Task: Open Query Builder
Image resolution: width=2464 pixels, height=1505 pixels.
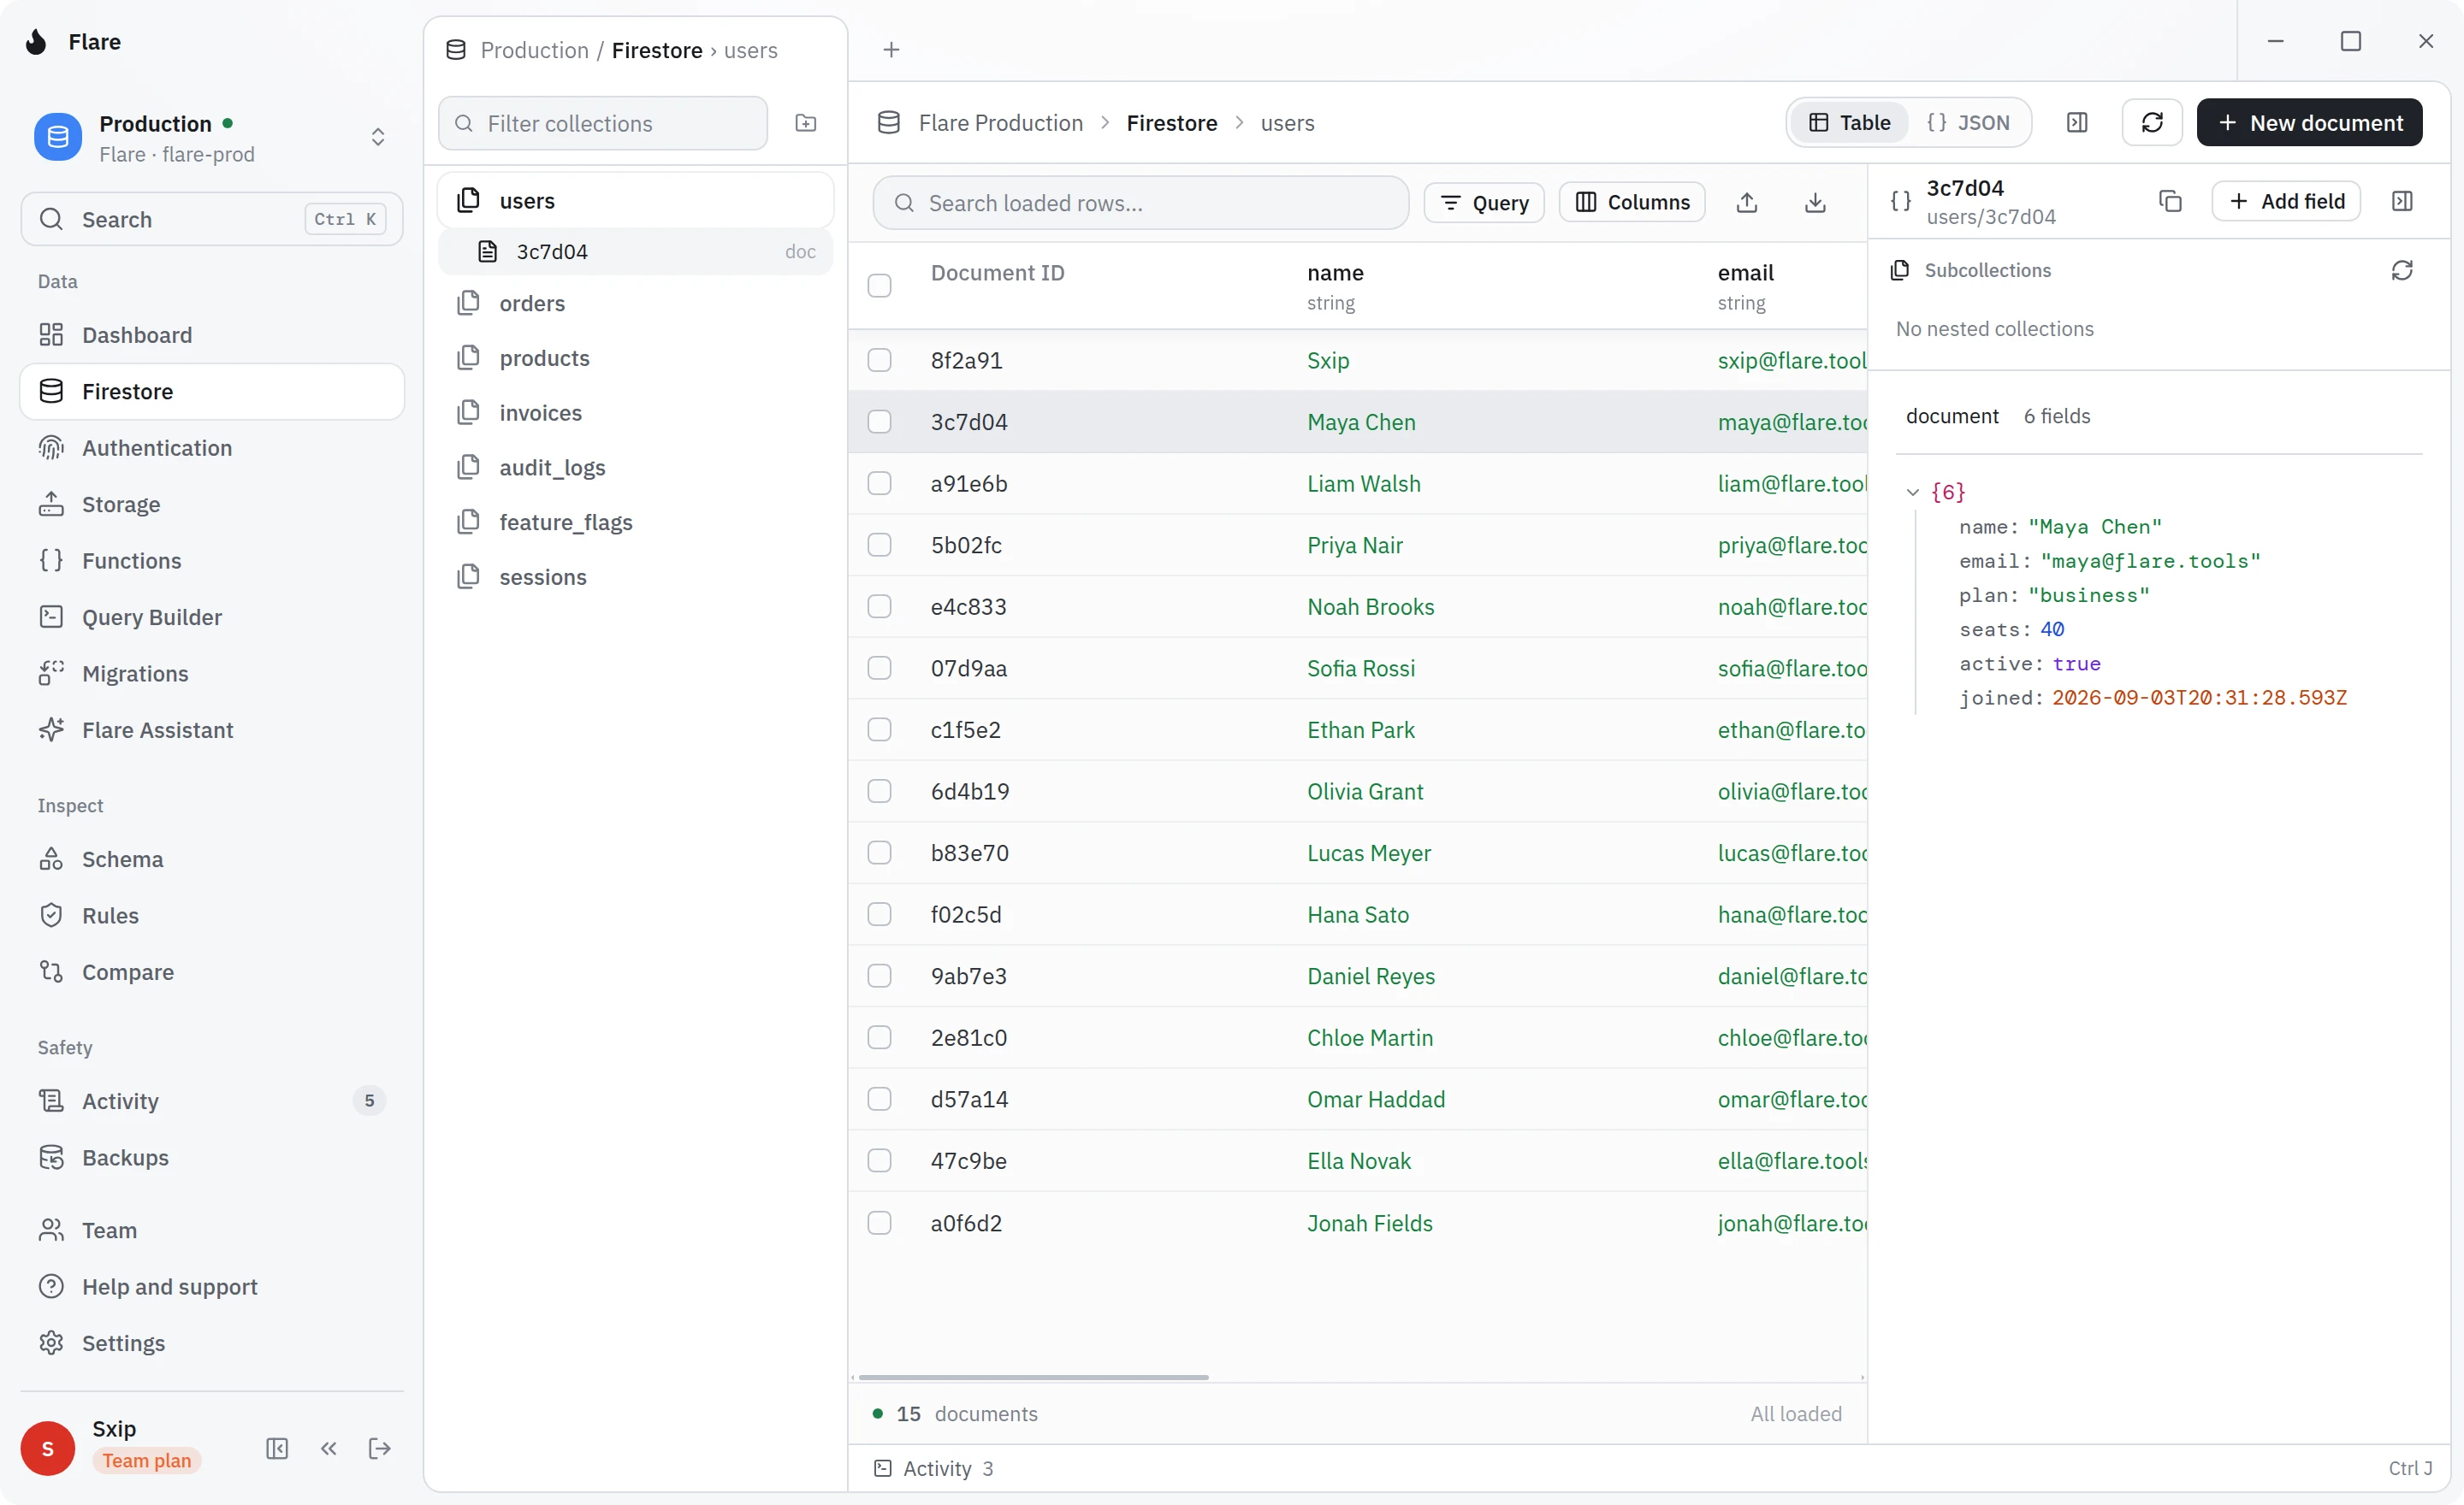Action: coord(212,617)
